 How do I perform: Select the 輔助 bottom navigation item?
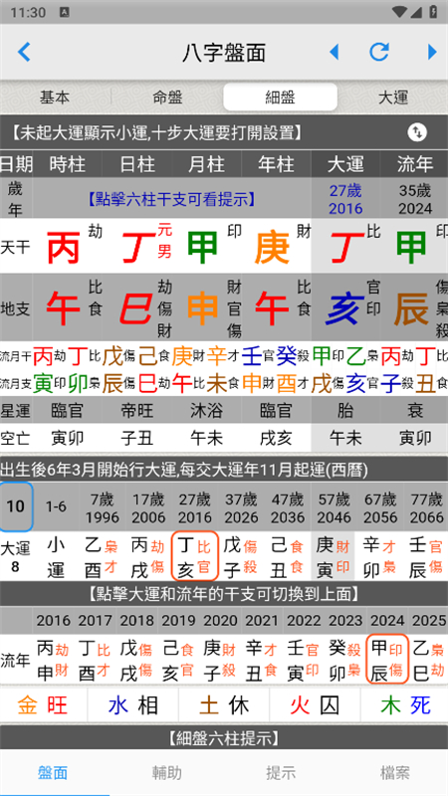tap(167, 773)
